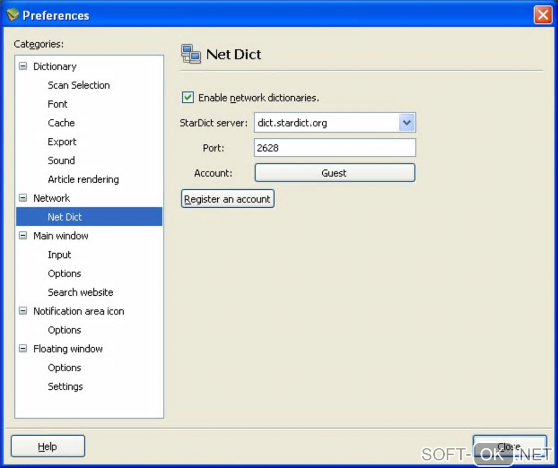Select the Cache category
The width and height of the screenshot is (558, 468).
point(61,123)
